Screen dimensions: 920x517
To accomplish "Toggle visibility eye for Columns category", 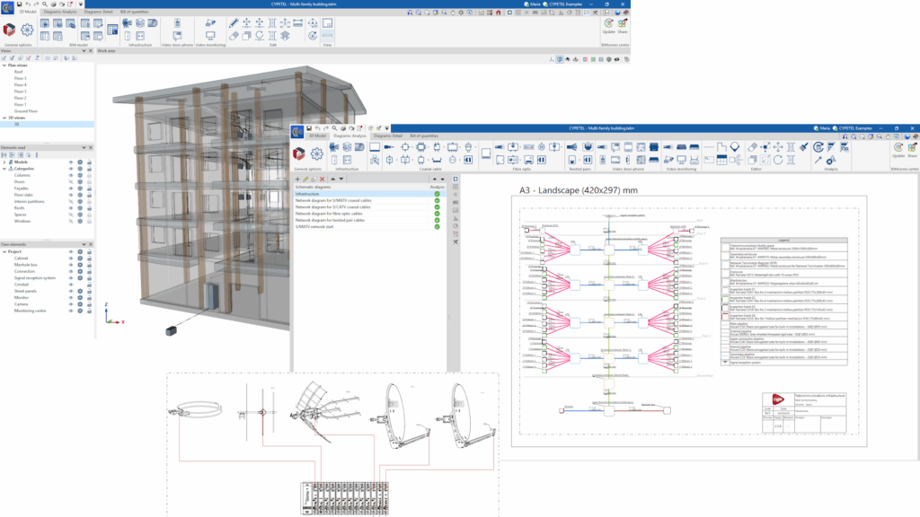I will pos(70,175).
